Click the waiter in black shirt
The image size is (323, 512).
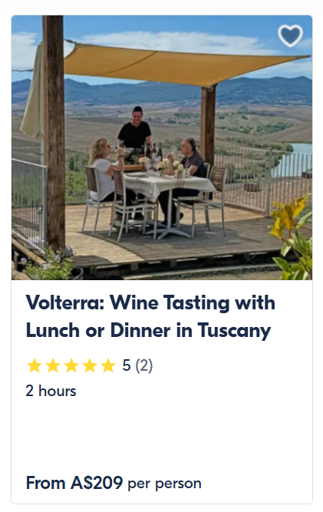[x=135, y=130]
